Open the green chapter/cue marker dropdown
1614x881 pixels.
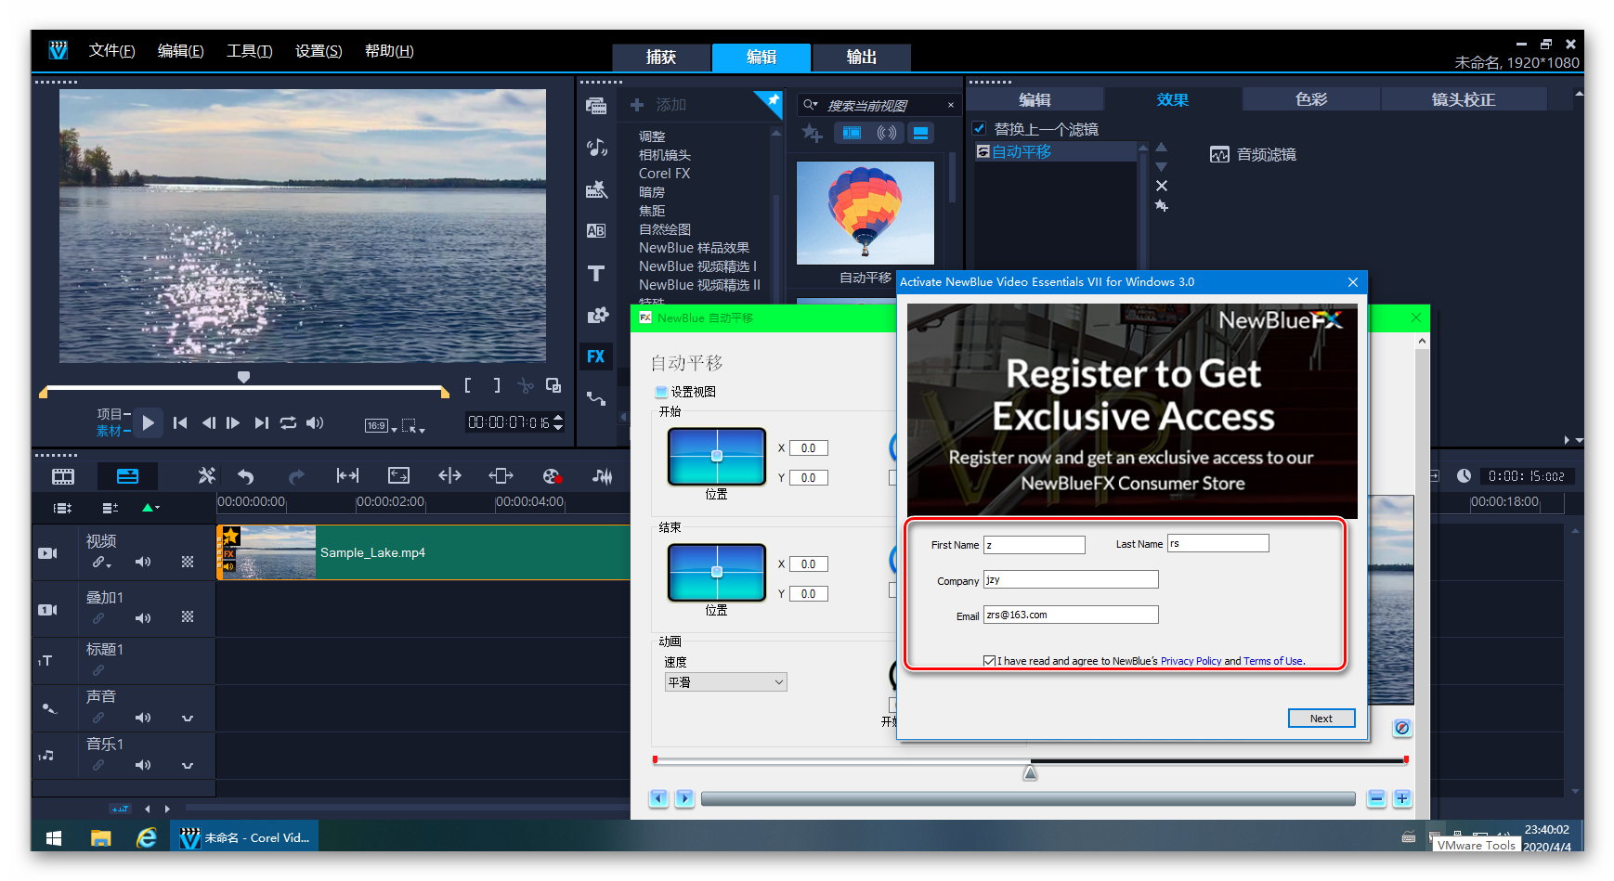150,508
